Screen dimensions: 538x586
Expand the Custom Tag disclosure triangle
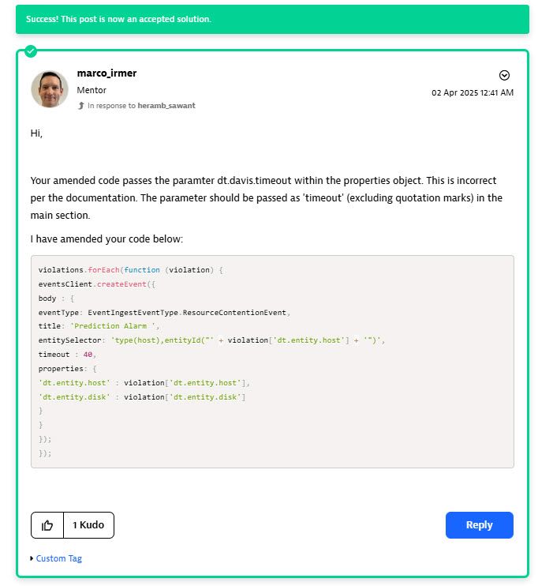(32, 558)
